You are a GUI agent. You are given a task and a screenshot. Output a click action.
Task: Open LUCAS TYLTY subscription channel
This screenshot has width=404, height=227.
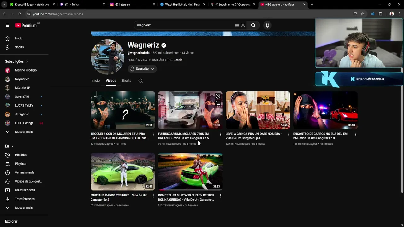(24, 106)
